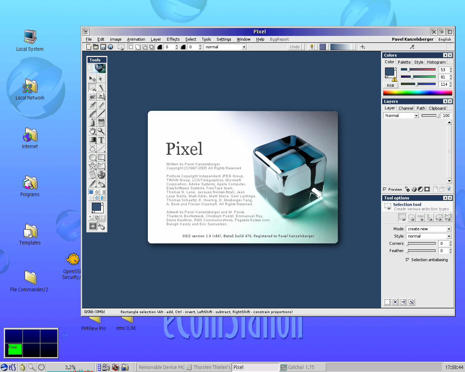Screen dimensions: 465x372
Task: Select the Move tool at top of toolbox
Action: pos(92,79)
